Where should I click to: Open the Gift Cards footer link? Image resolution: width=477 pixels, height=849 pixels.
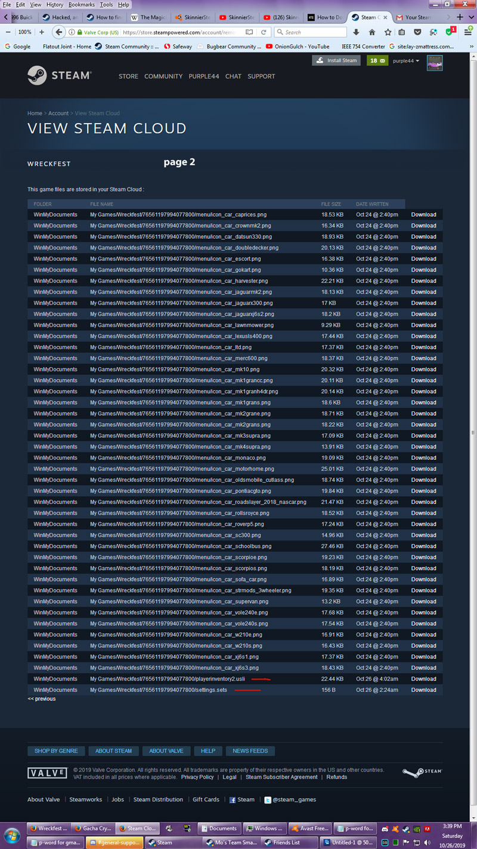click(206, 799)
